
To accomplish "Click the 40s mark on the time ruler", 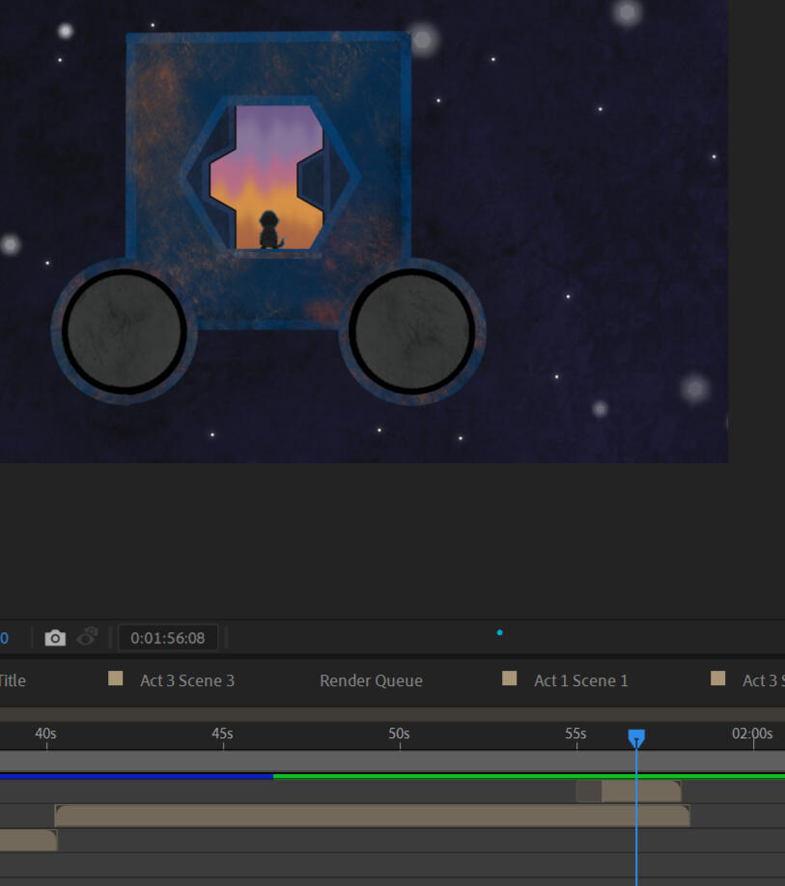I will [46, 735].
